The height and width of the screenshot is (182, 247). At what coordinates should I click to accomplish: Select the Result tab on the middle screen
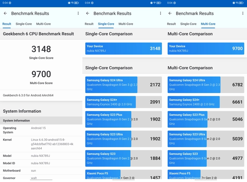(89, 24)
